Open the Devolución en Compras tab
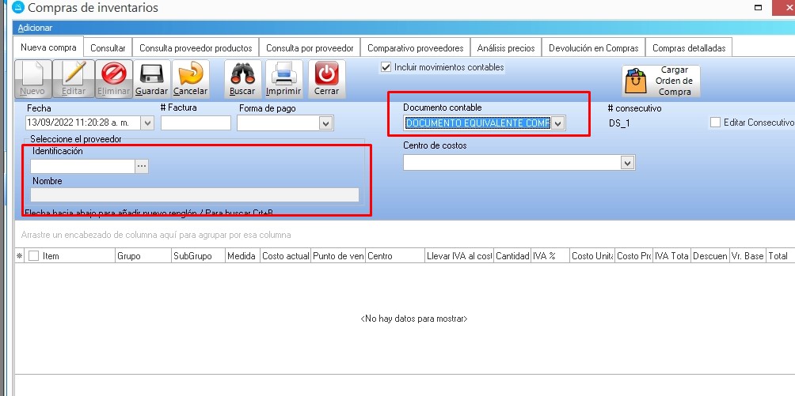This screenshot has width=795, height=396. (x=593, y=48)
